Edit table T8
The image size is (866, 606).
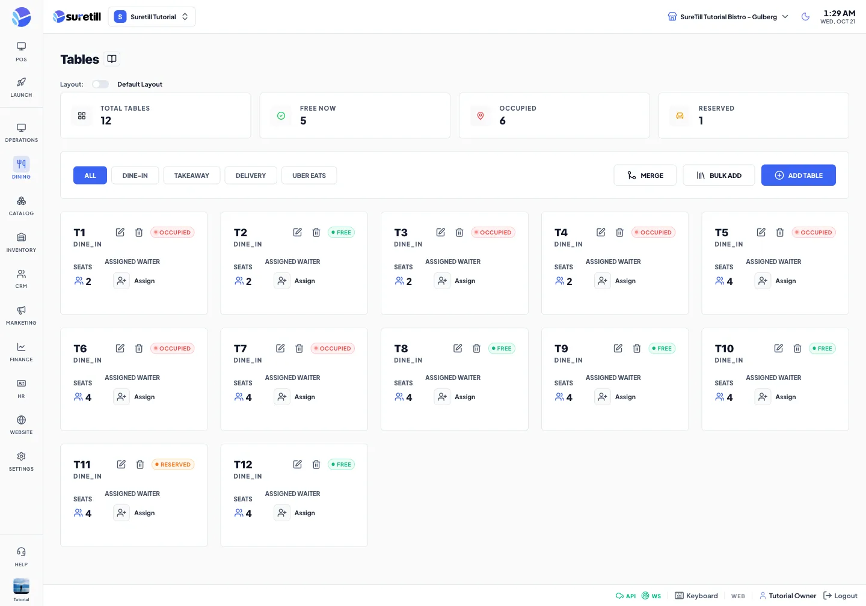tap(458, 348)
